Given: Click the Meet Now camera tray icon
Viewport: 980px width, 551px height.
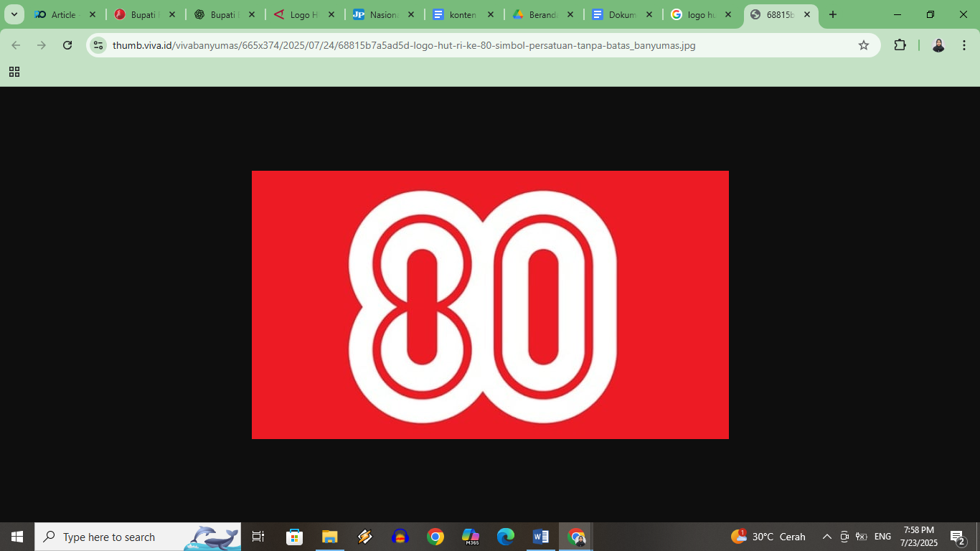Looking at the screenshot, I should click(x=844, y=537).
